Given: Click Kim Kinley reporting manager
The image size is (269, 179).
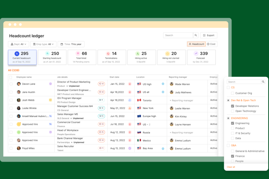Looking at the screenshot, I should (181, 116).
